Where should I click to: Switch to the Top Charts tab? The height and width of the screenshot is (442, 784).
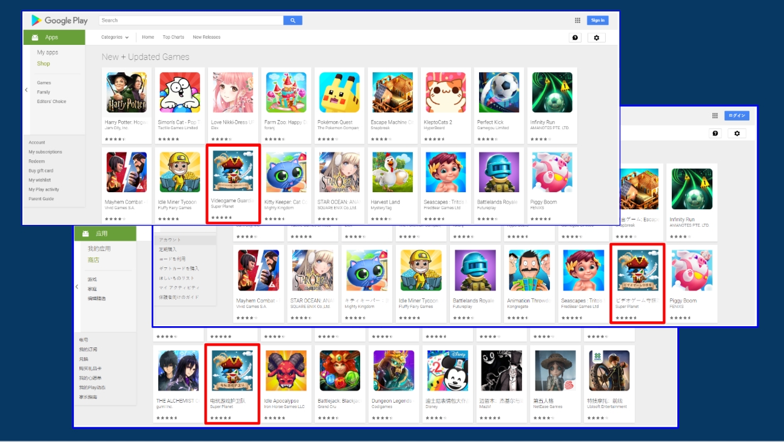pyautogui.click(x=173, y=37)
